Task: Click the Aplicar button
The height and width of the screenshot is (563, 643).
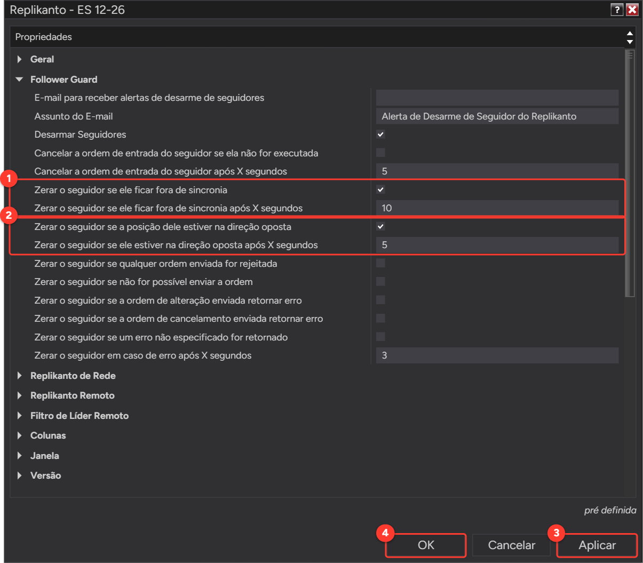Action: (x=597, y=545)
